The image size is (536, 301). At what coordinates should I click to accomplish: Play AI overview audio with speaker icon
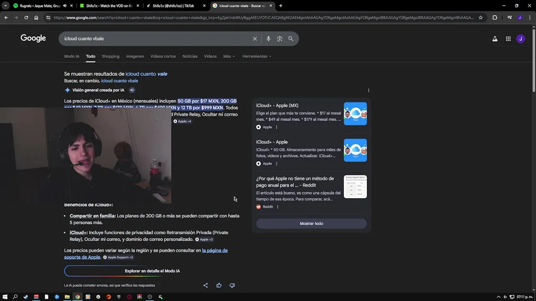132,90
